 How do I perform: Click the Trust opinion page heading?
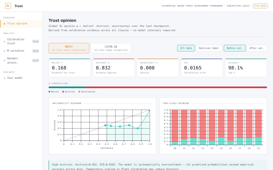(x=62, y=20)
